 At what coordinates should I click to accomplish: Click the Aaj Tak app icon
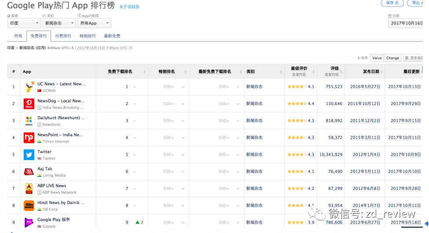(x=29, y=171)
